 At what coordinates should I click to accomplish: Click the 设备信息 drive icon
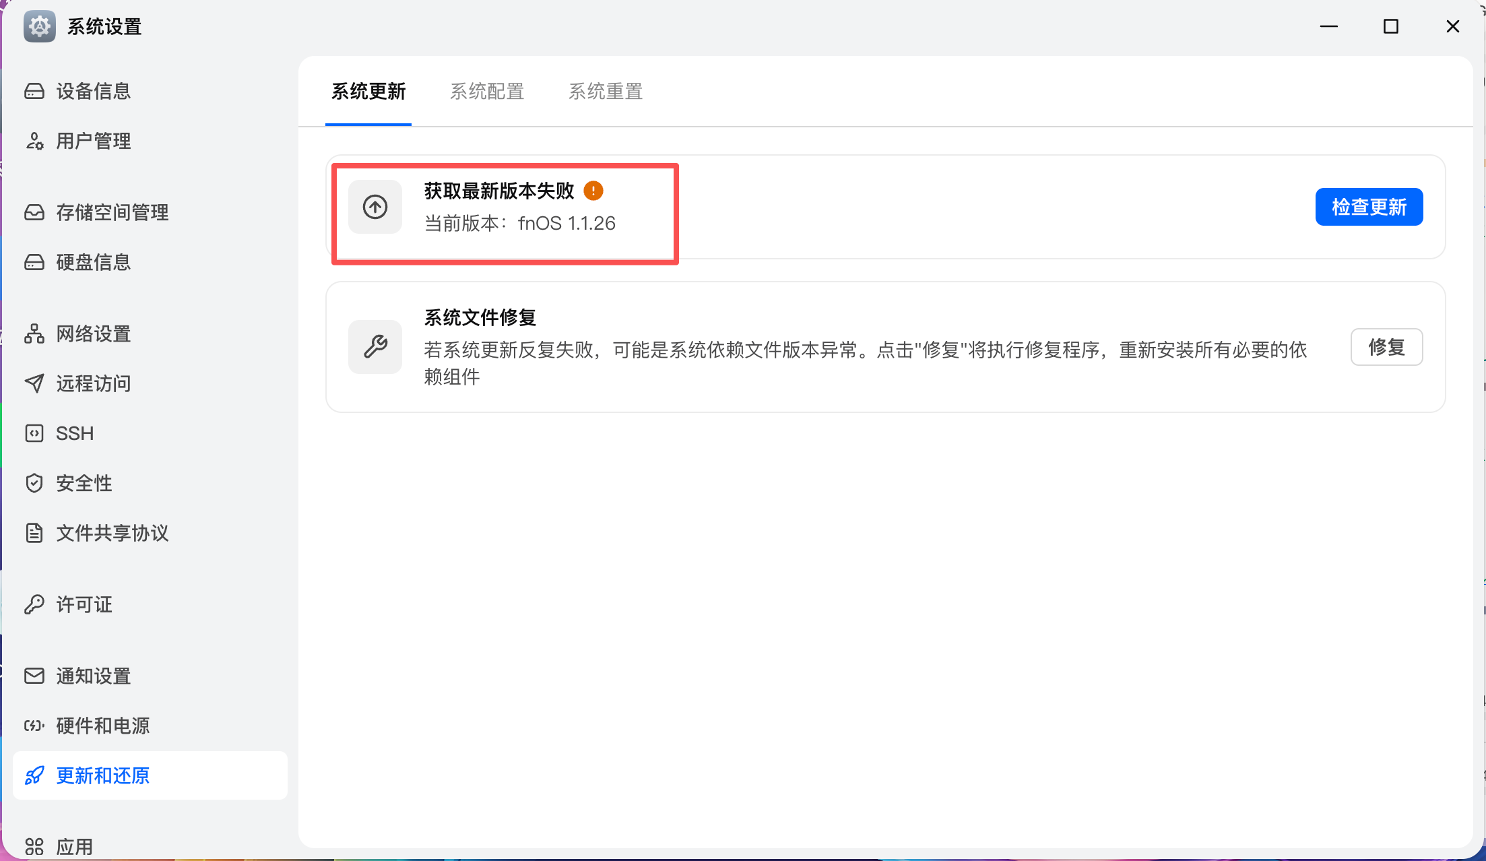coord(34,91)
